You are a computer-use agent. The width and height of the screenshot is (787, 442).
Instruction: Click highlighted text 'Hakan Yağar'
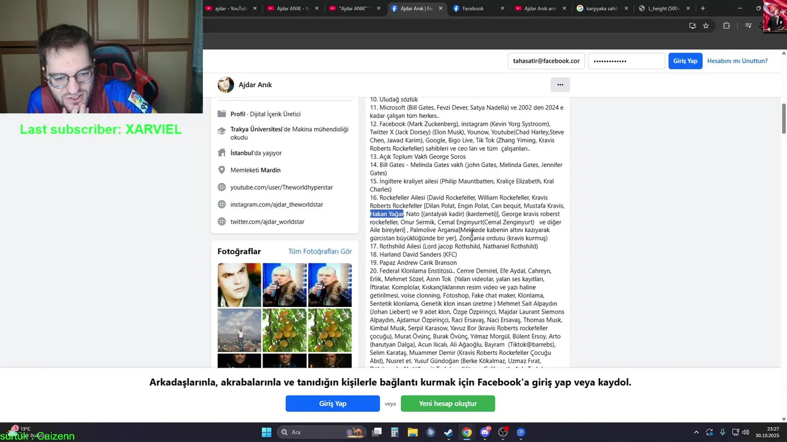pyautogui.click(x=387, y=214)
